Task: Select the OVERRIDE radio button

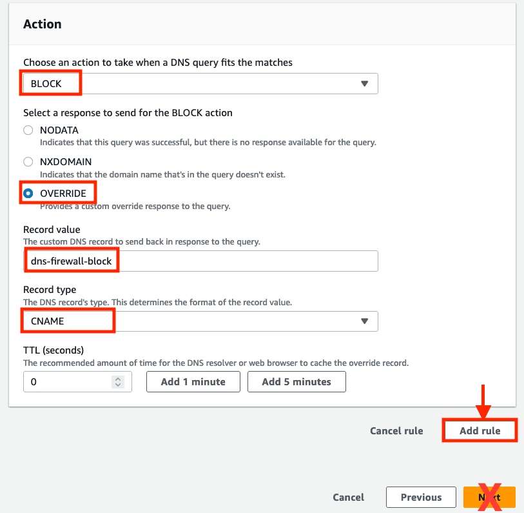Action: click(28, 193)
